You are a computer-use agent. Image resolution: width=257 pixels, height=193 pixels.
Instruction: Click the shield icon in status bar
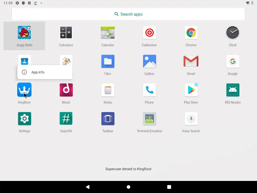tap(23, 3)
